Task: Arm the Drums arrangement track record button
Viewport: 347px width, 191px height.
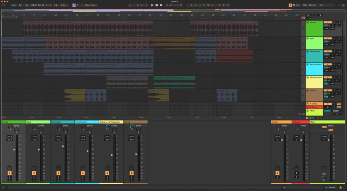Action: (x=339, y=22)
